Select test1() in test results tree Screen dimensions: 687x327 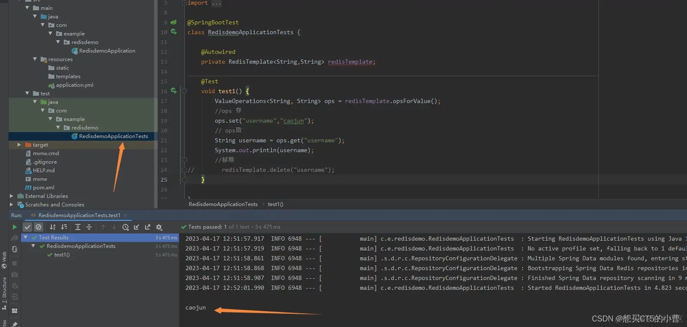(x=62, y=255)
